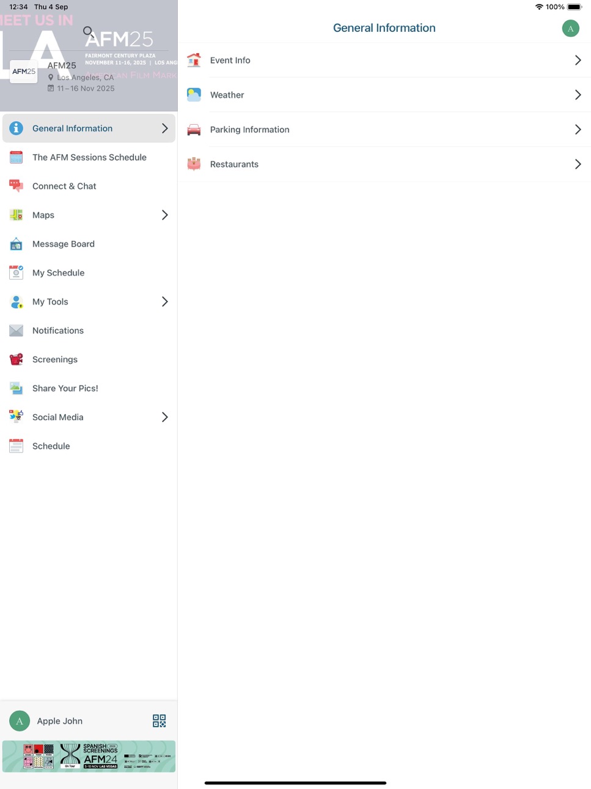This screenshot has width=591, height=789.
Task: Click the Schedule label at menu bottom
Action: (51, 446)
